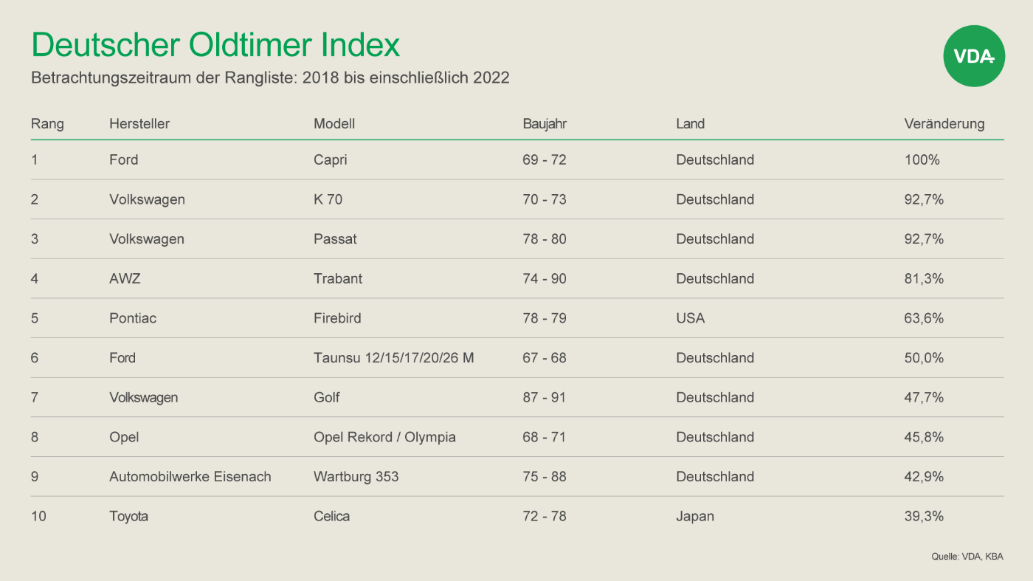Click the title 'Deutscher Oldtimer Index'
The height and width of the screenshot is (581, 1033).
[215, 45]
